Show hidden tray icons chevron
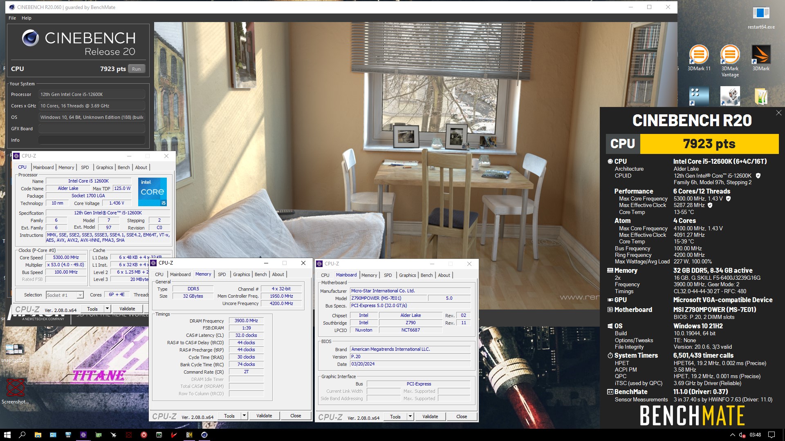 [x=732, y=435]
